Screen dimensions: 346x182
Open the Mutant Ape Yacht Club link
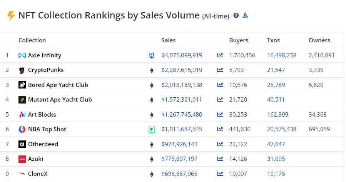click(x=60, y=100)
